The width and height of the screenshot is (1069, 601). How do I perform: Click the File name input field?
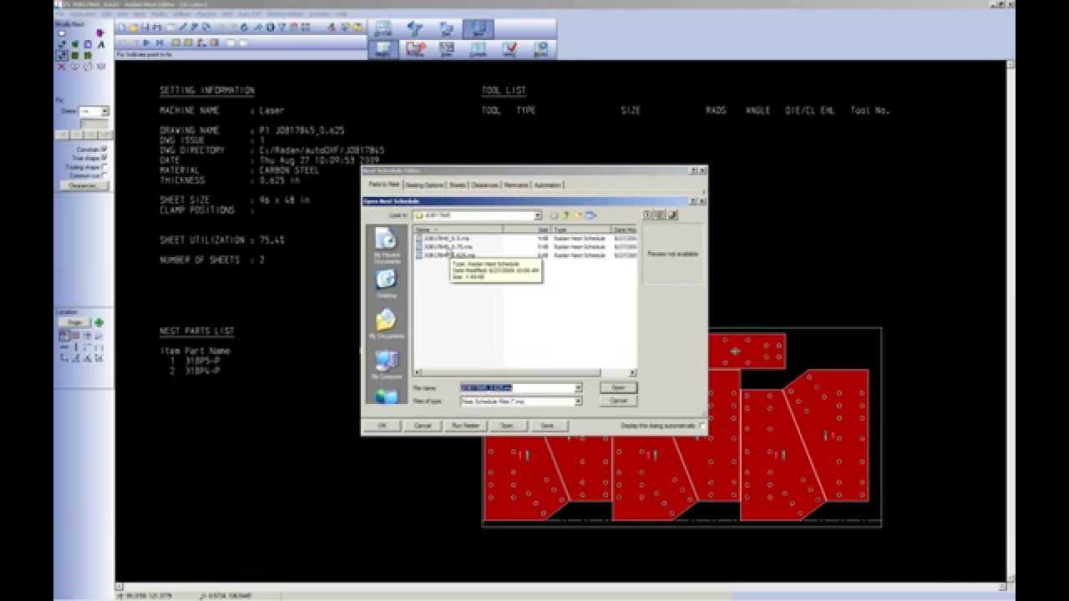pyautogui.click(x=517, y=388)
